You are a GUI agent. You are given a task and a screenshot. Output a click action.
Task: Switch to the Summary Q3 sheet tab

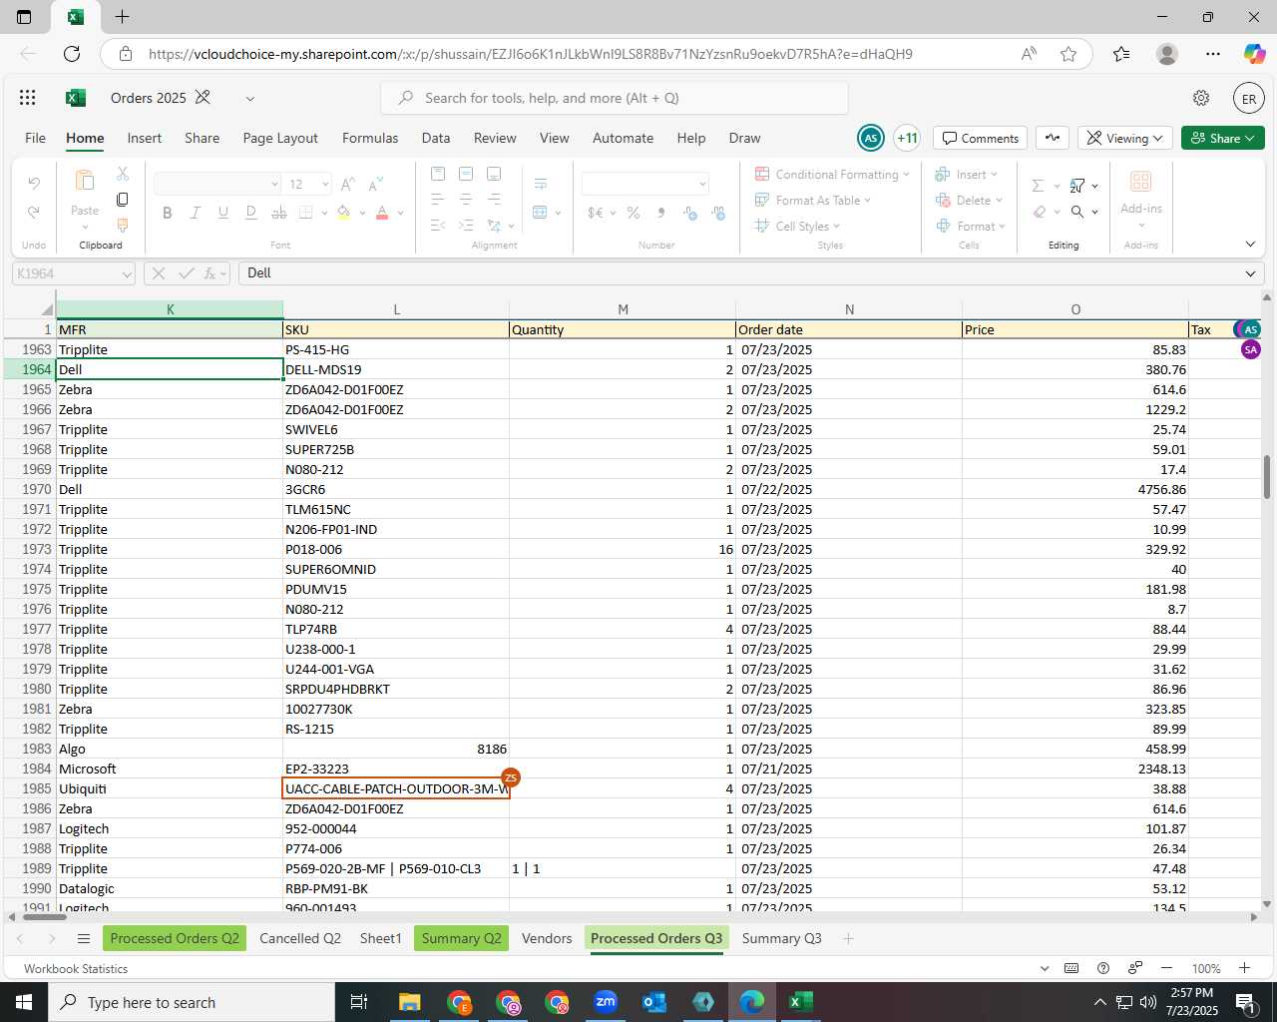pyautogui.click(x=781, y=938)
